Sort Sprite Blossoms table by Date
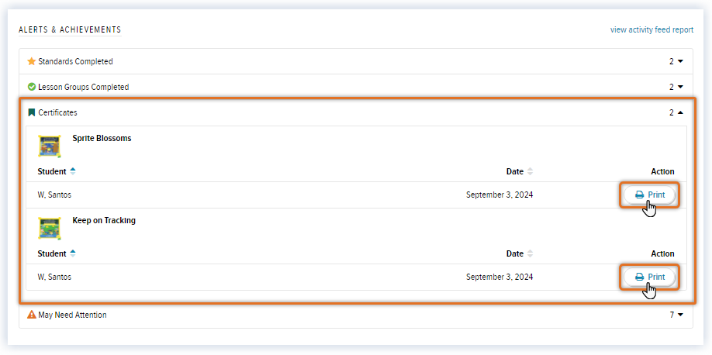Screen dimensions: 712x355 531,171
